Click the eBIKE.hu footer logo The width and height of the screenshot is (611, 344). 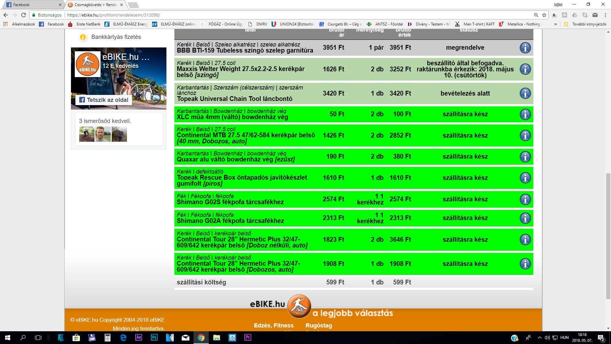tap(298, 306)
